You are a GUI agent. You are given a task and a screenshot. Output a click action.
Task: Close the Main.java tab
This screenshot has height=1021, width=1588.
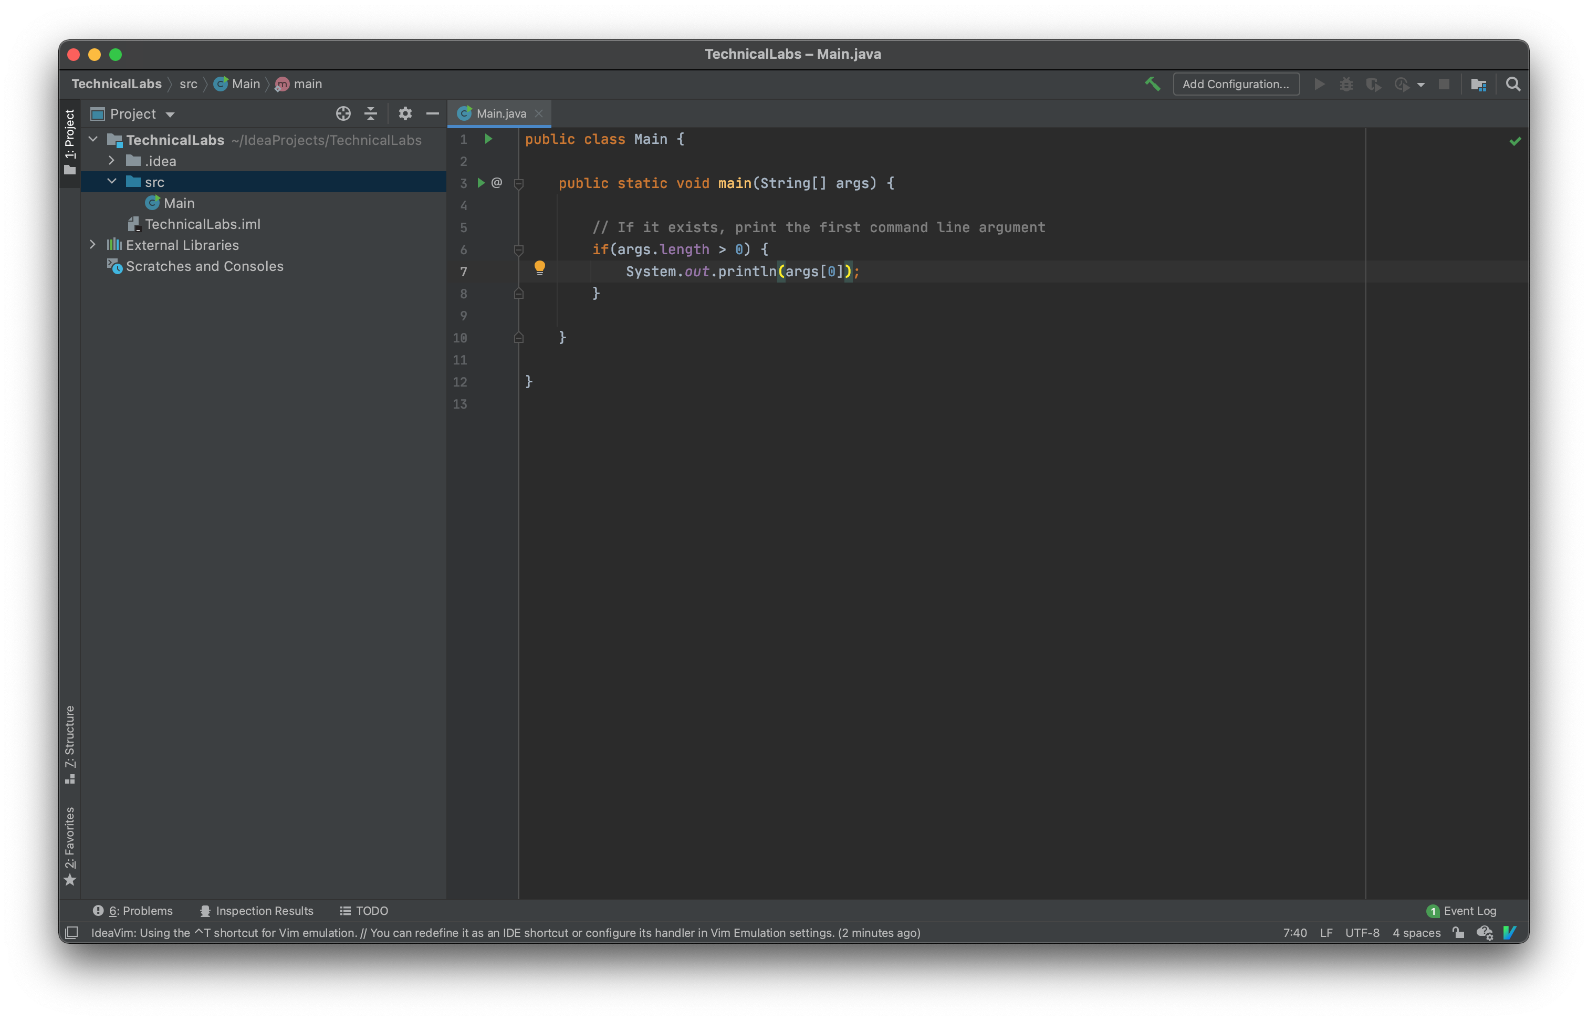pos(539,113)
